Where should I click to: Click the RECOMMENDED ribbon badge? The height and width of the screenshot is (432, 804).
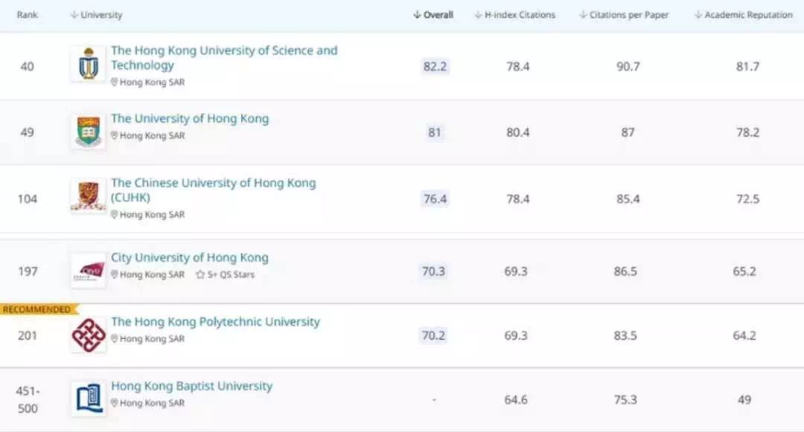37,309
